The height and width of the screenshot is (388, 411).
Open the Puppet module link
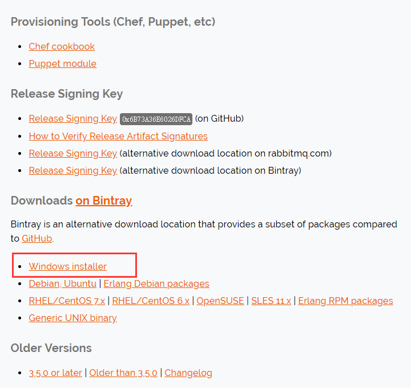point(62,63)
